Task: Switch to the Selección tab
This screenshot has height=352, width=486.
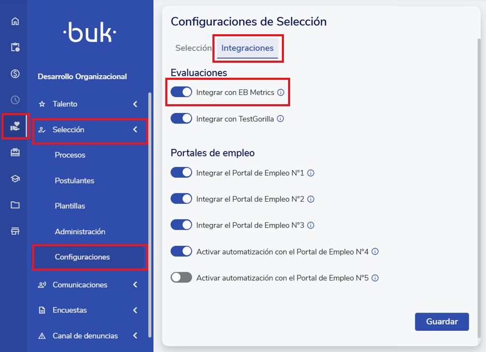Action: [193, 48]
